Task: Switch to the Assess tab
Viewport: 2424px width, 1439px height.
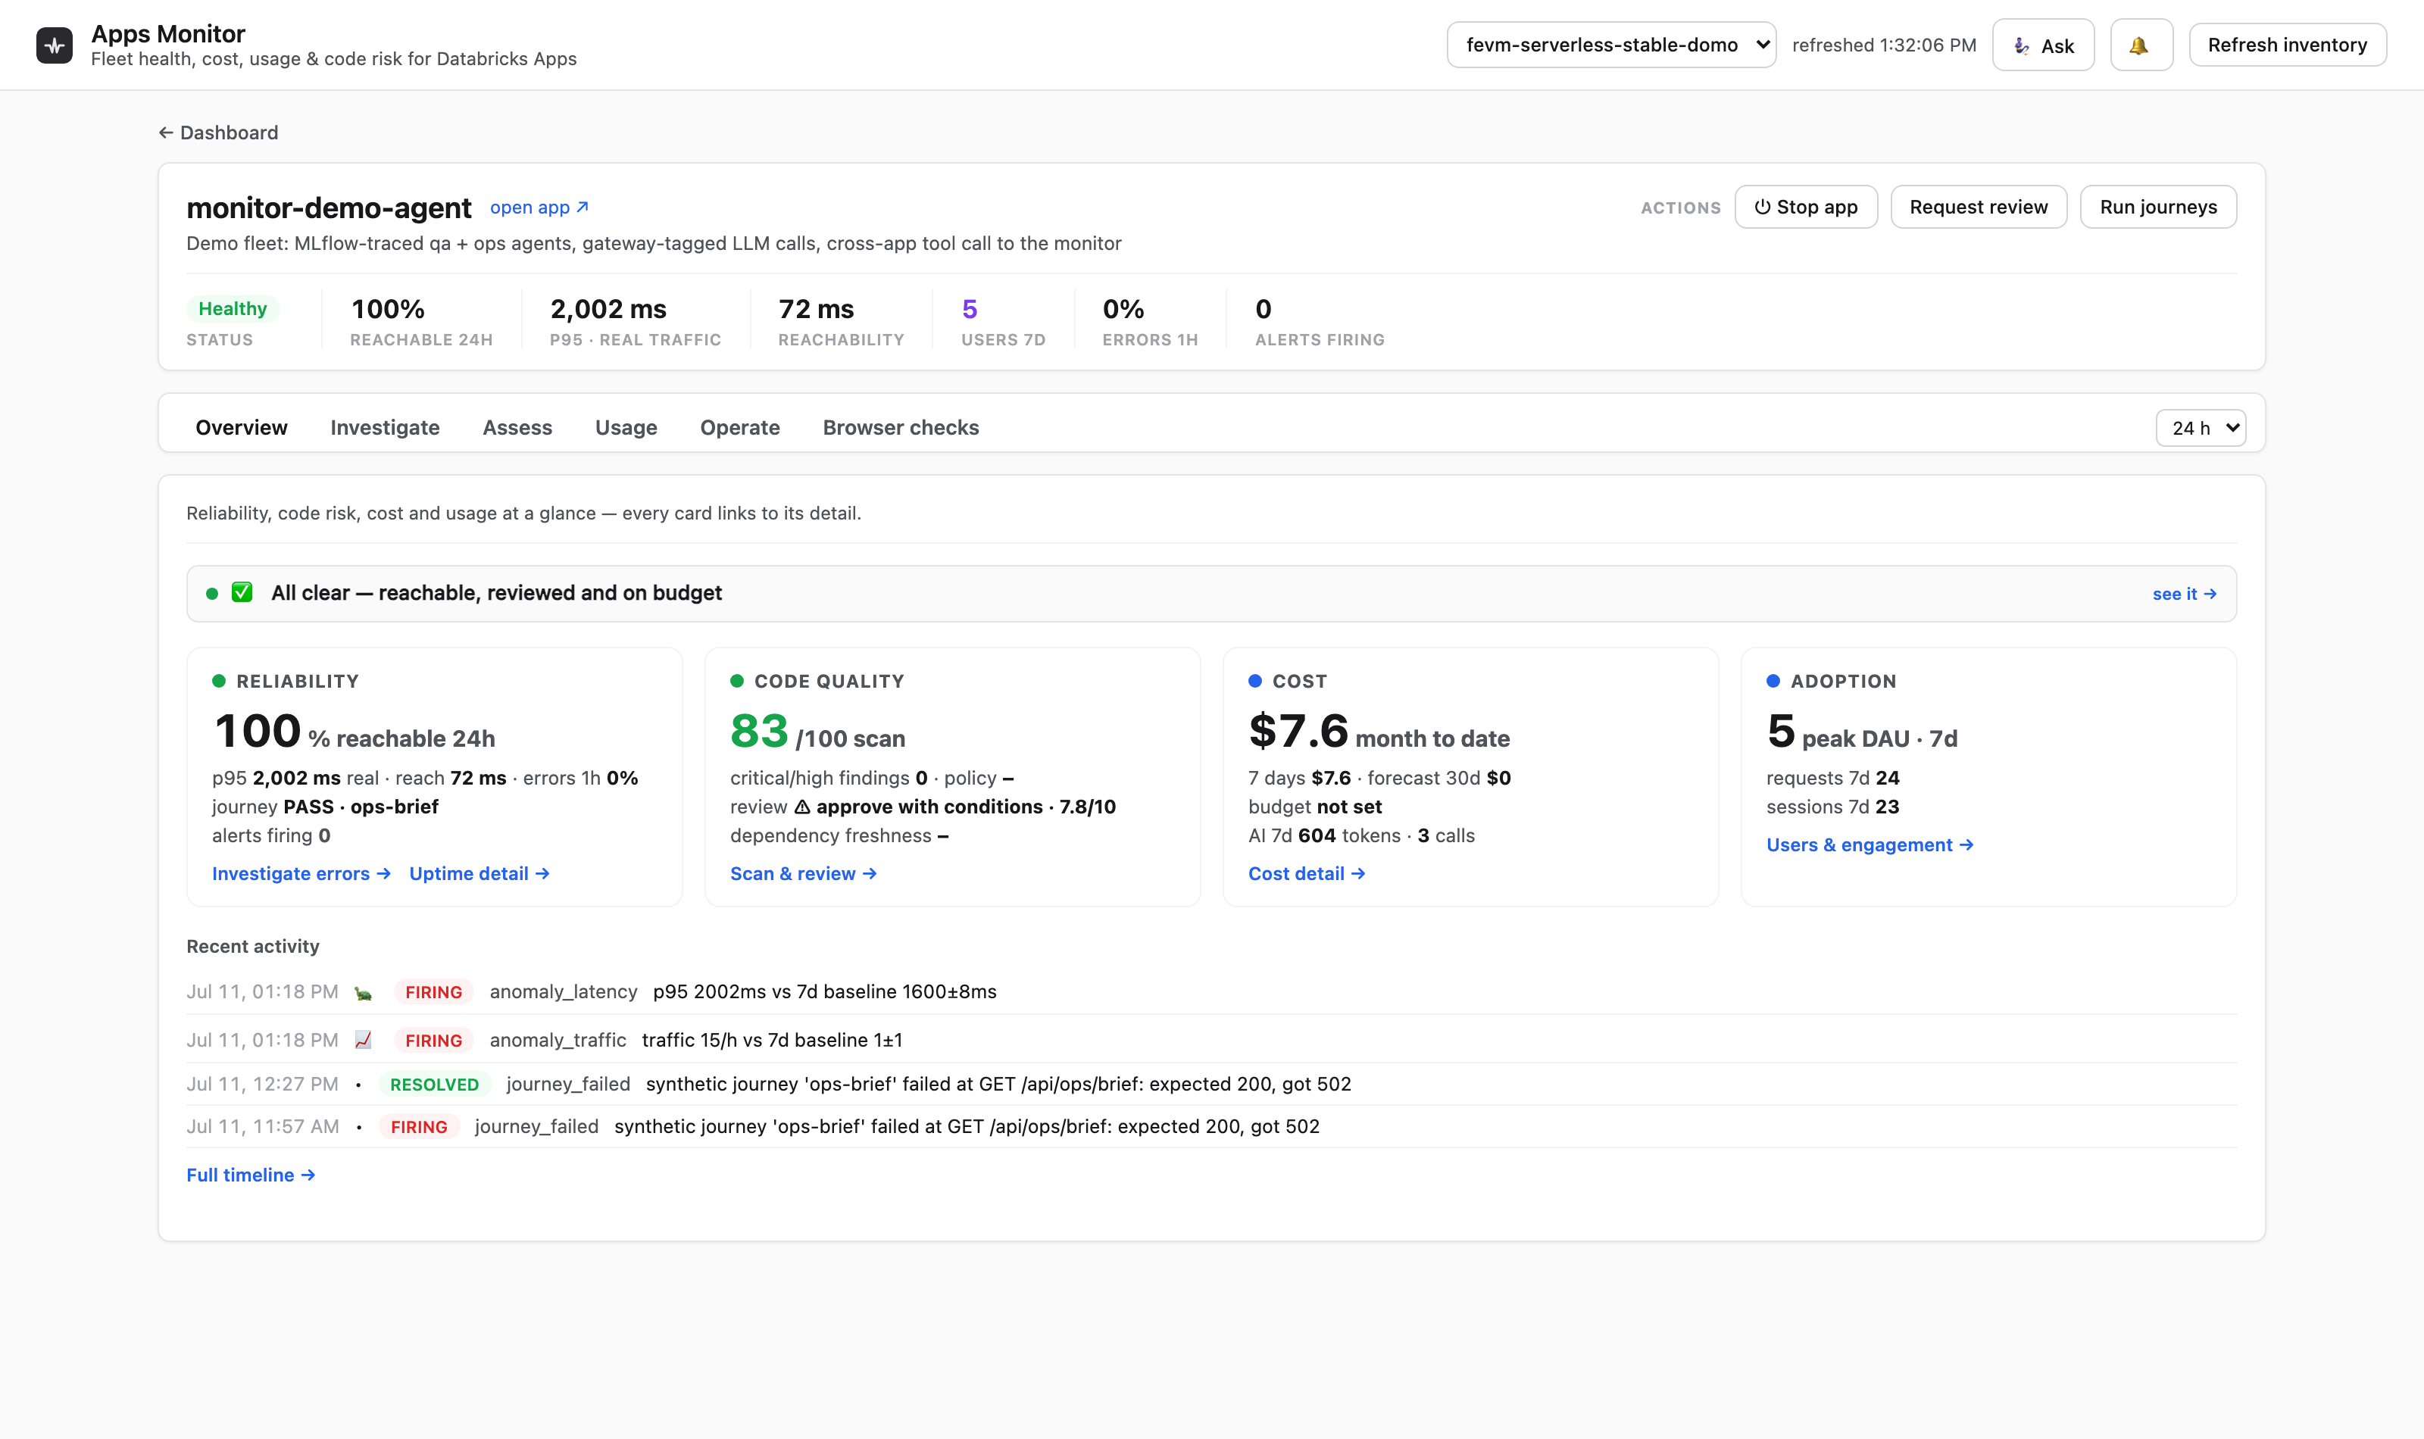Action: pos(518,428)
